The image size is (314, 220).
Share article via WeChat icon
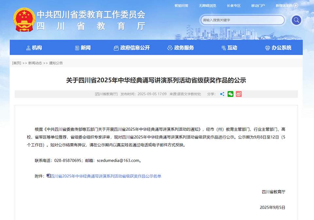coord(231,94)
